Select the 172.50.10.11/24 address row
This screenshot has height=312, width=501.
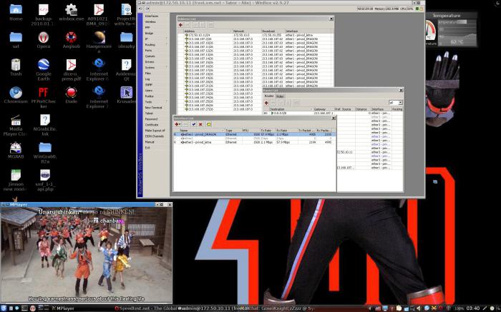tap(256, 35)
